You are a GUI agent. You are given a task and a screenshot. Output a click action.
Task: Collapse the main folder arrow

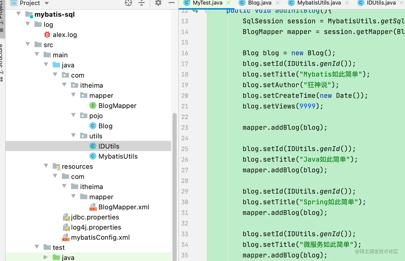tap(37, 54)
